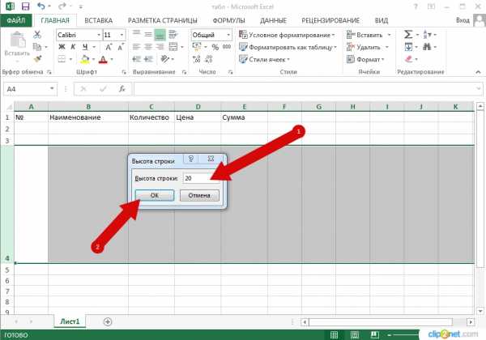Toggle Wrap Text button
This screenshot has height=340, width=486.
[x=173, y=34]
